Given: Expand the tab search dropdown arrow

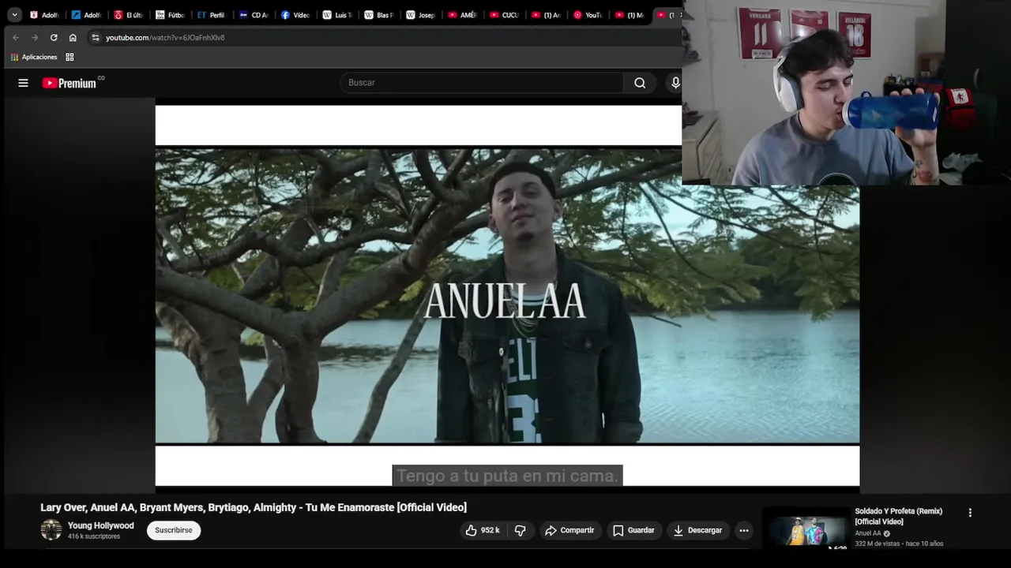Looking at the screenshot, I should (14, 15).
